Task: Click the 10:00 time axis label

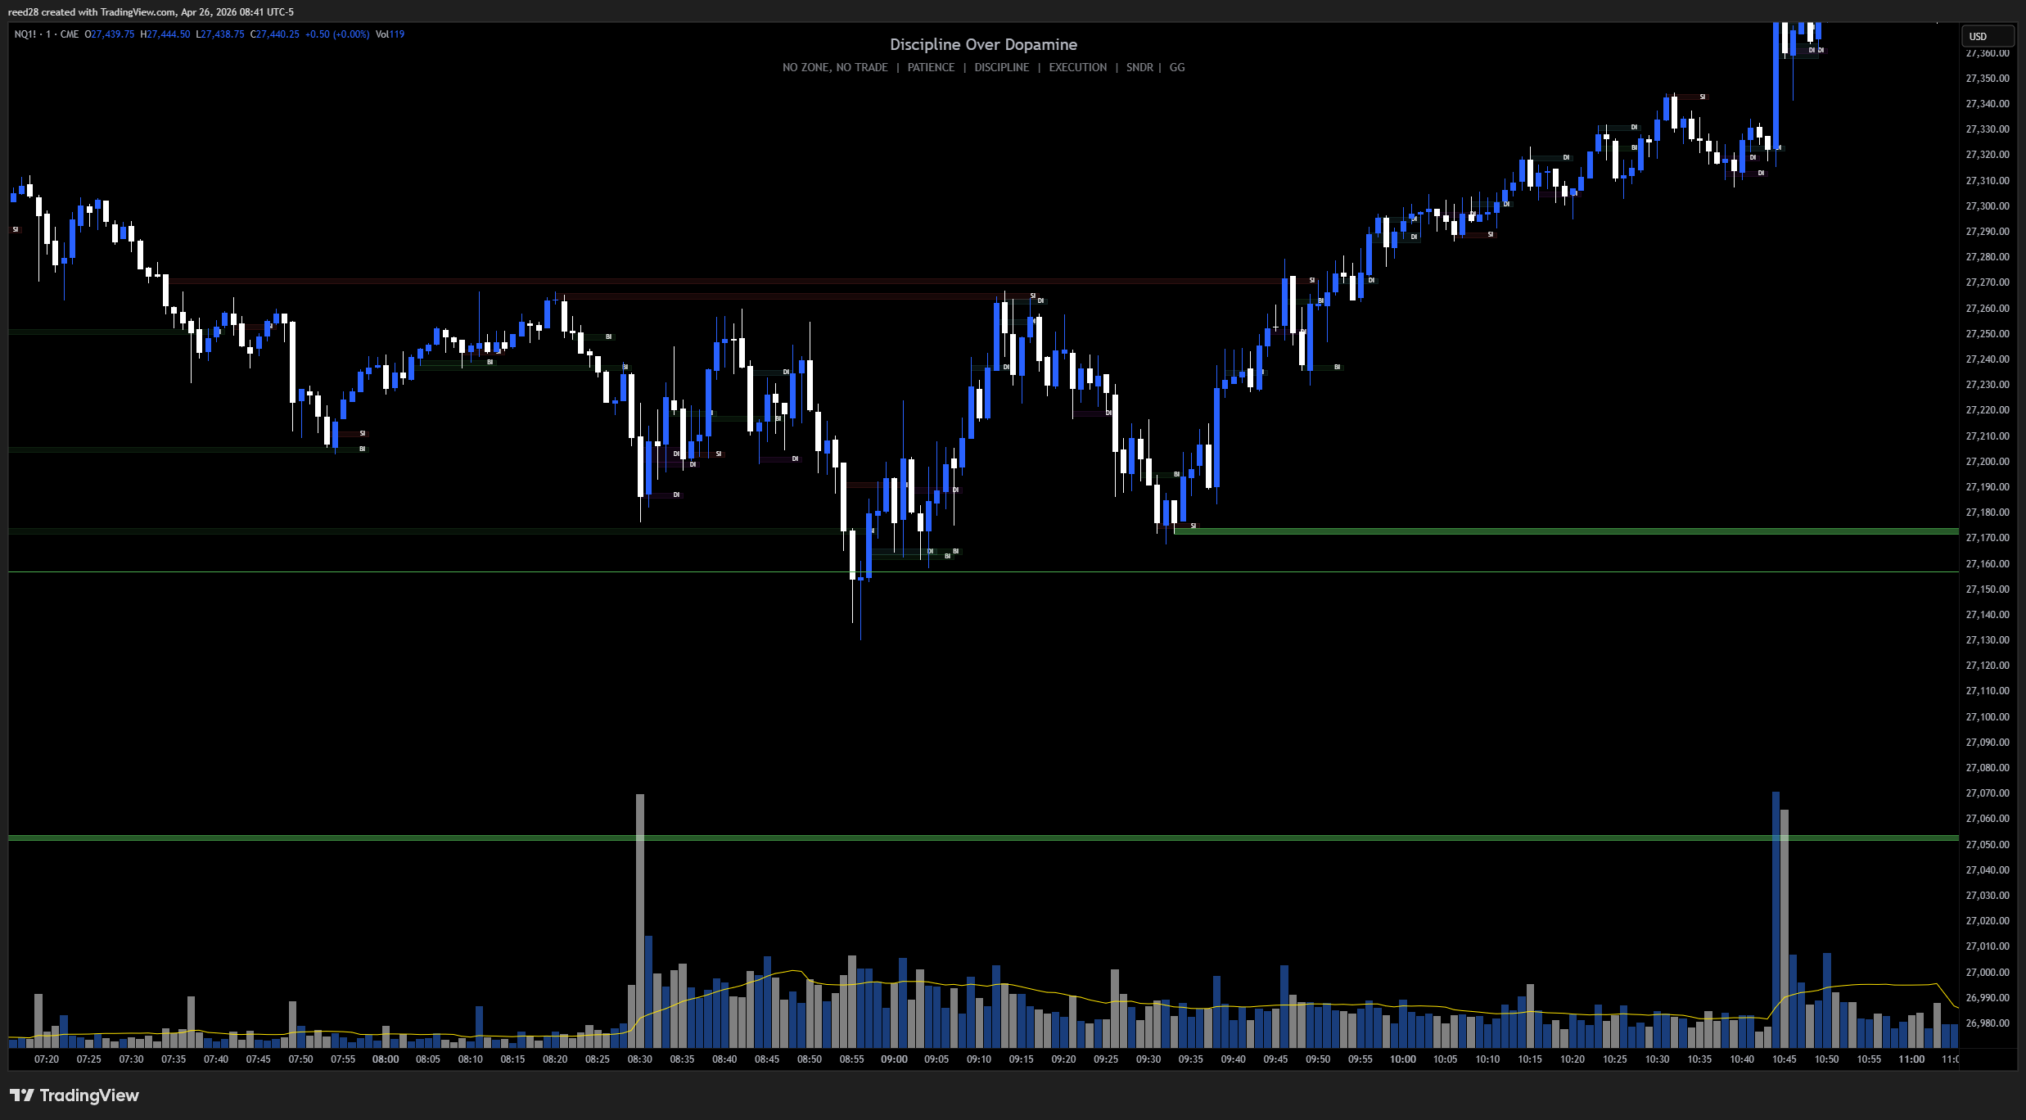Action: click(x=1402, y=1059)
